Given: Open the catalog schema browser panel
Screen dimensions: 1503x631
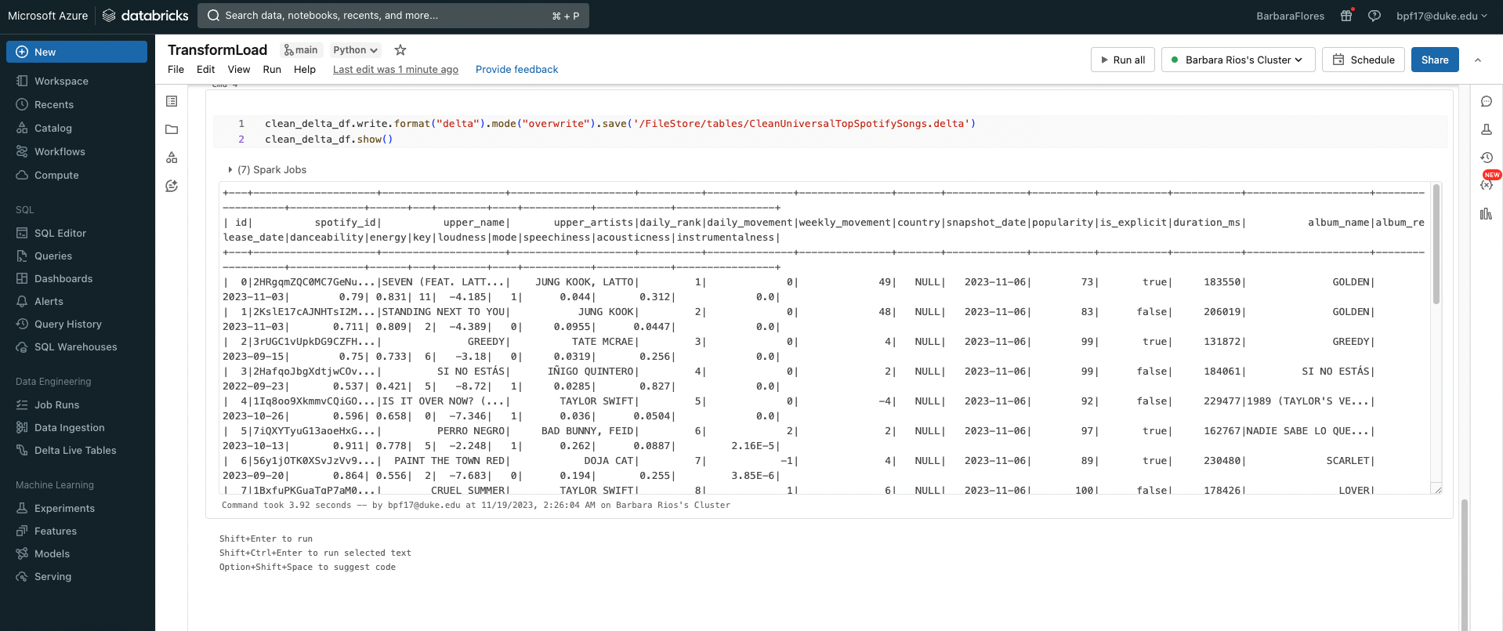Looking at the screenshot, I should click(172, 158).
